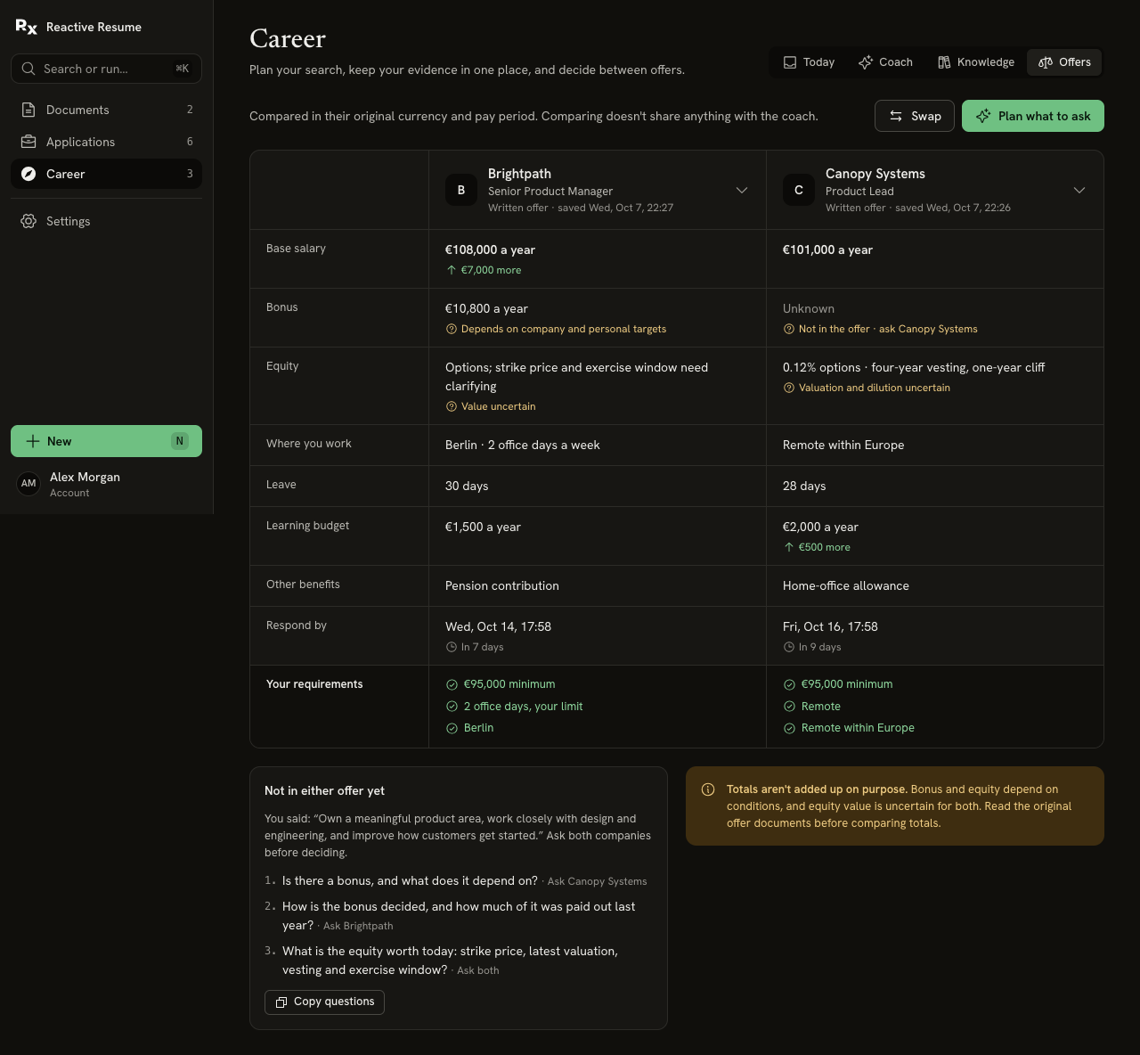Click 'Ask Canopy Systems' tag on question 1
The height and width of the screenshot is (1055, 1140).
point(597,881)
